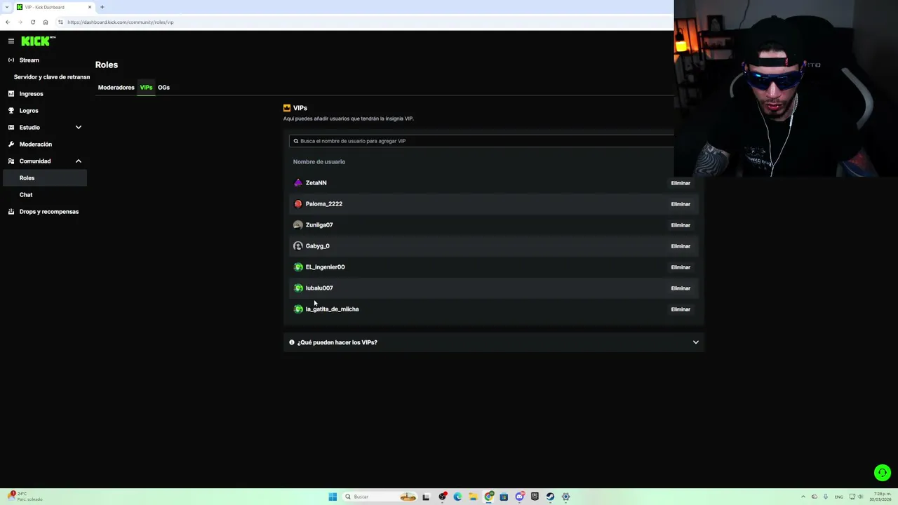The image size is (898, 505).
Task: Click la_gatita_de_miicha's avatar
Action: point(298,309)
